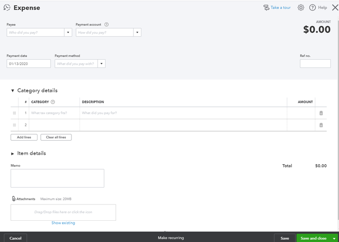Click the Show existing attachments link
Viewport: 339px width, 242px height.
coord(63,223)
